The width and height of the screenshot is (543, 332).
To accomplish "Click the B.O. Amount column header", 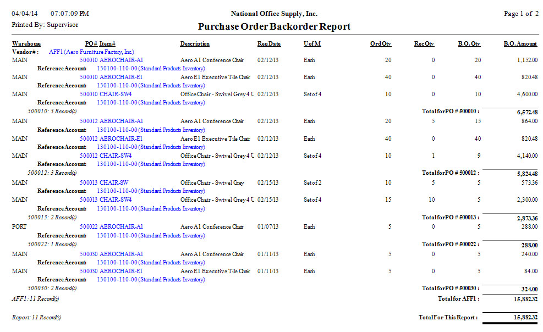I will click(x=520, y=43).
